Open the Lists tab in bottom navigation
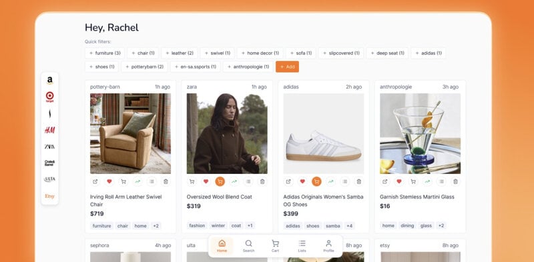Screen dimensions: 534x262 pyautogui.click(x=302, y=246)
